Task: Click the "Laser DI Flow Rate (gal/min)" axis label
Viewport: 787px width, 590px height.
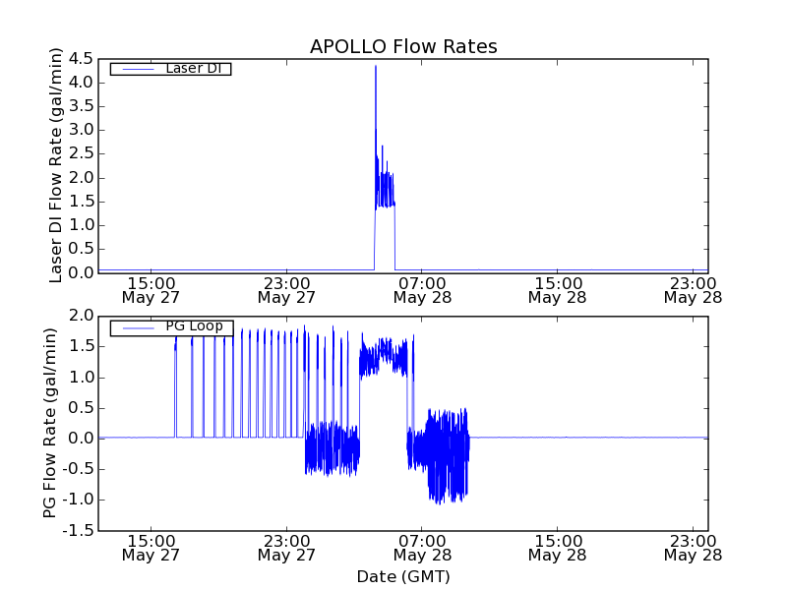Action: (56, 165)
